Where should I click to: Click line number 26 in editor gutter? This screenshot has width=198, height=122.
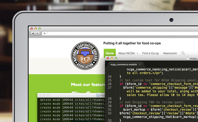coord(110,84)
